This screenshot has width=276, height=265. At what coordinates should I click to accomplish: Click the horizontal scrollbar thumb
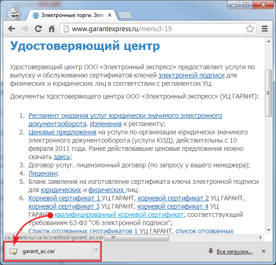pyautogui.click(x=136, y=238)
